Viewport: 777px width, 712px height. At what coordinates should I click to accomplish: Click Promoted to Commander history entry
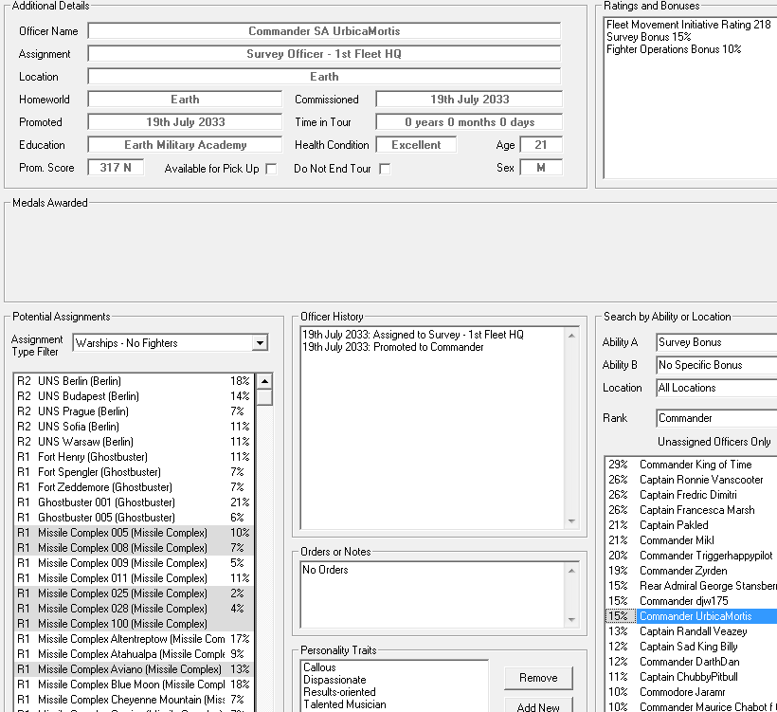click(393, 347)
